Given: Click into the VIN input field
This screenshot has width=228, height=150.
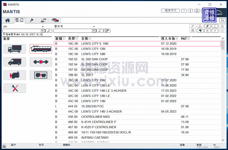Looking at the screenshot, I should [22, 31].
